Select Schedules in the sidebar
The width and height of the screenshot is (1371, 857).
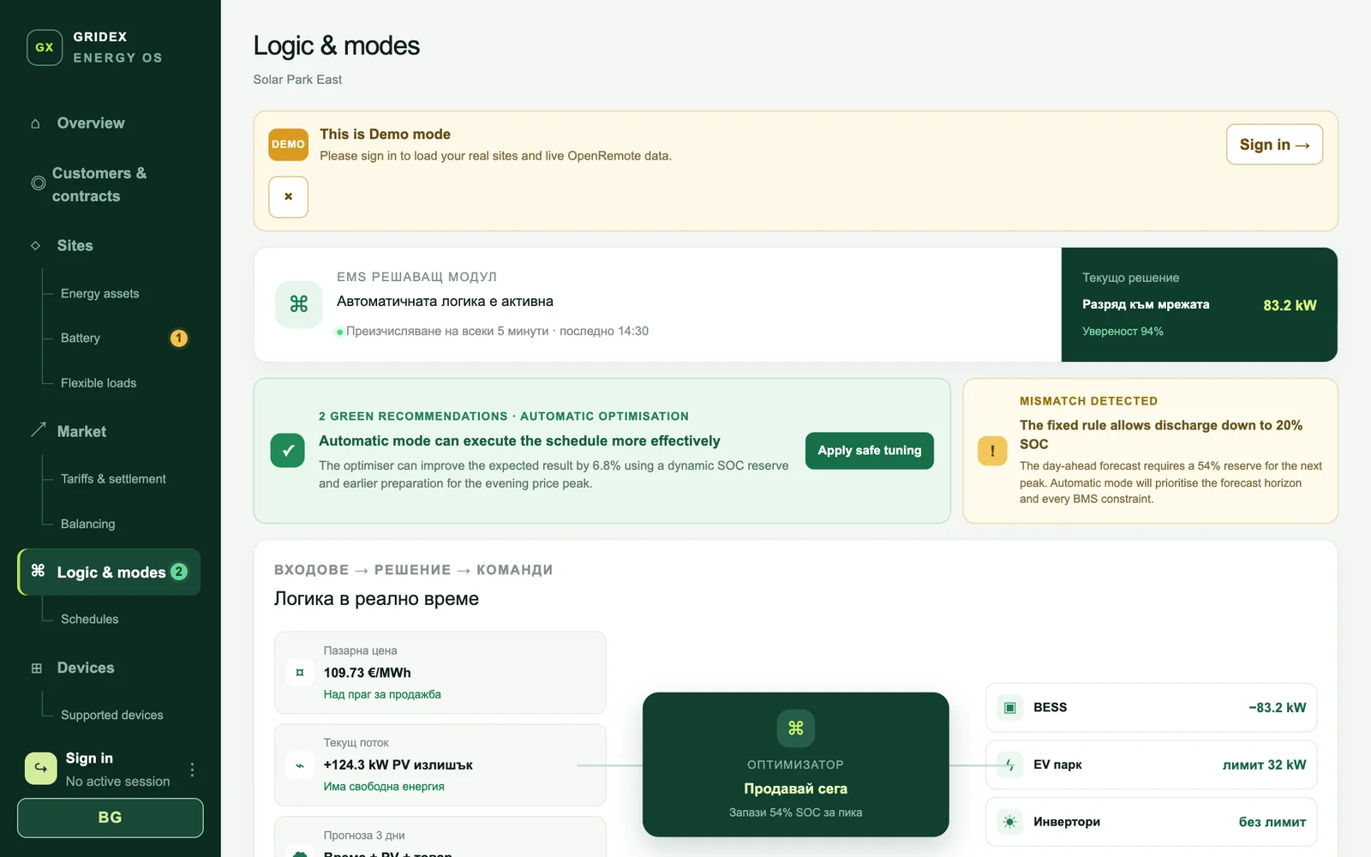89,619
